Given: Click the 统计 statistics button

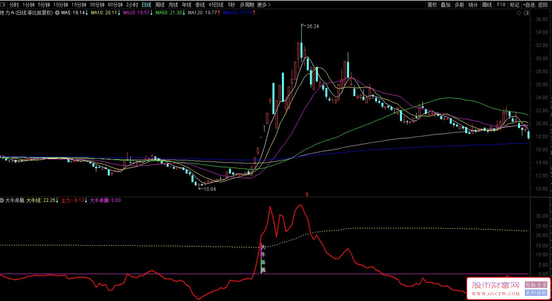Looking at the screenshot, I should click(x=473, y=5).
